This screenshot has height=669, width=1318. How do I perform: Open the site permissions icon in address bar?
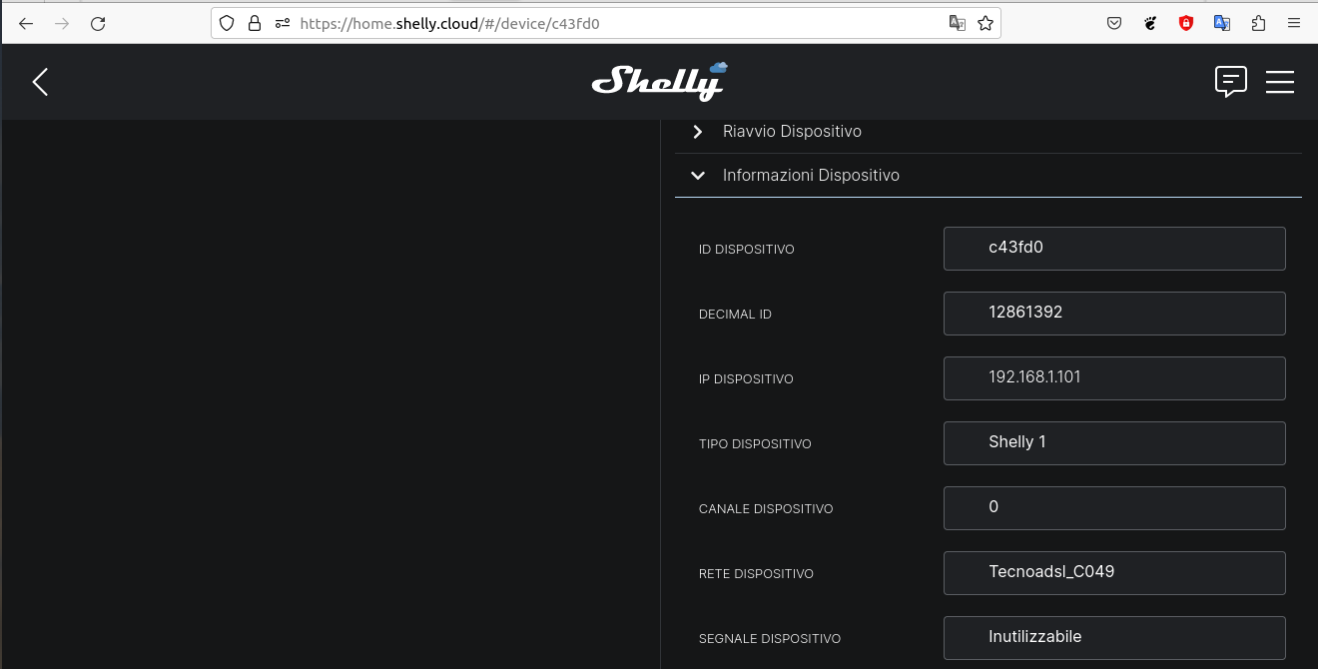point(283,23)
